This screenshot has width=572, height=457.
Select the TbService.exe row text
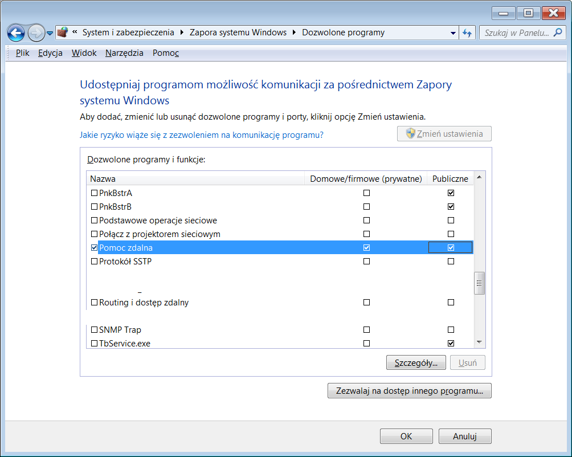click(124, 343)
